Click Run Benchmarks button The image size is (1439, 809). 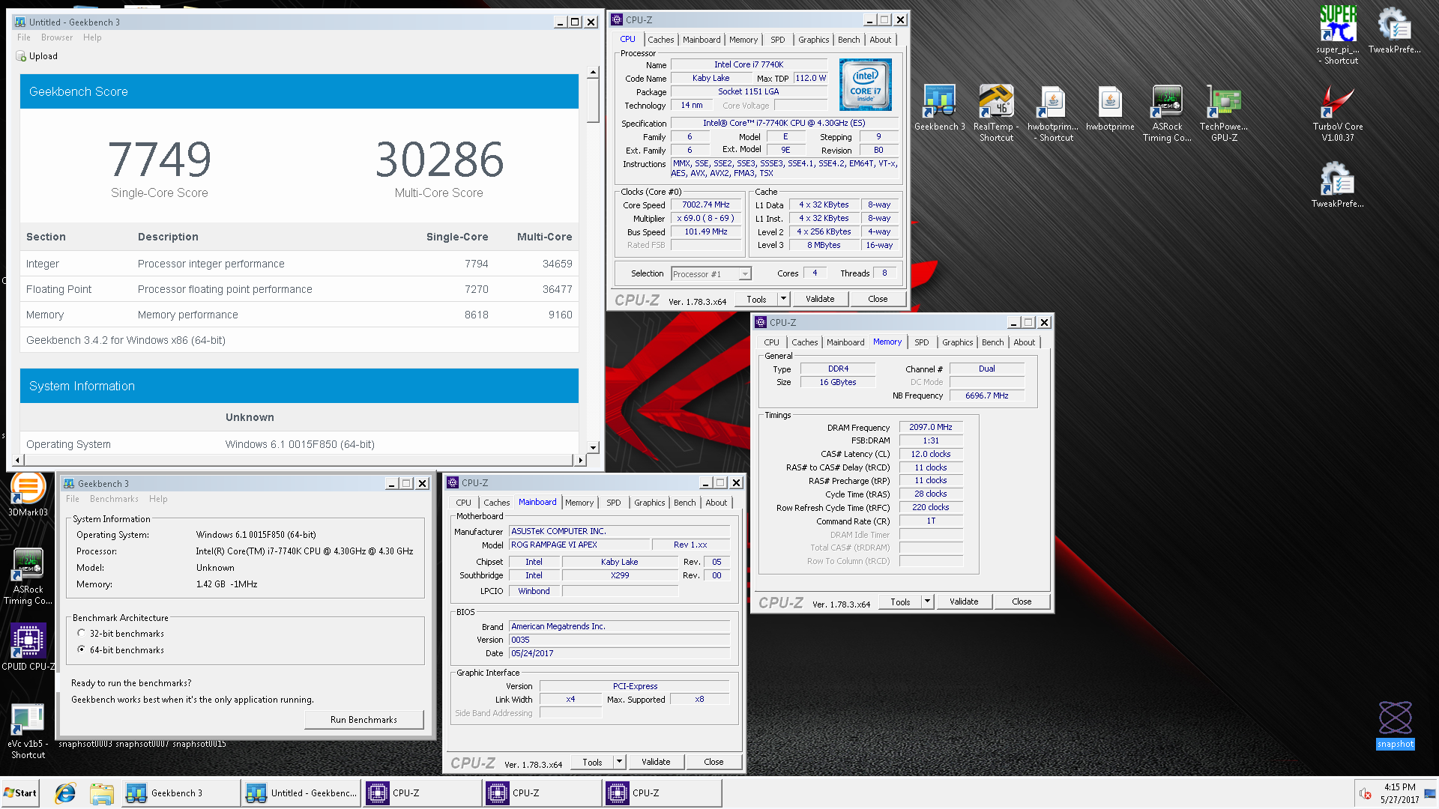tap(363, 720)
